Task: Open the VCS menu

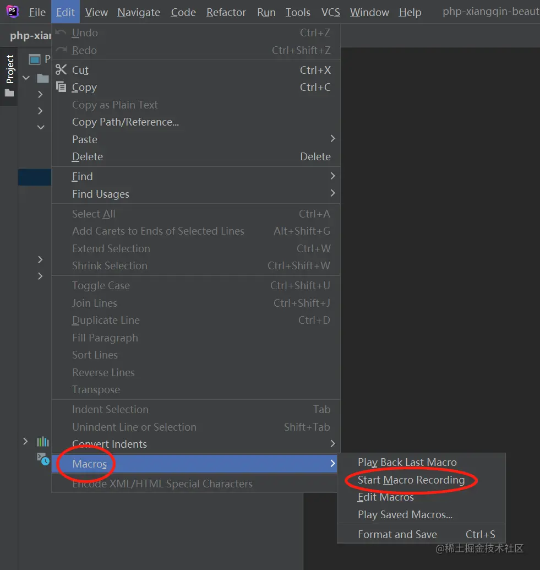Action: pos(331,12)
